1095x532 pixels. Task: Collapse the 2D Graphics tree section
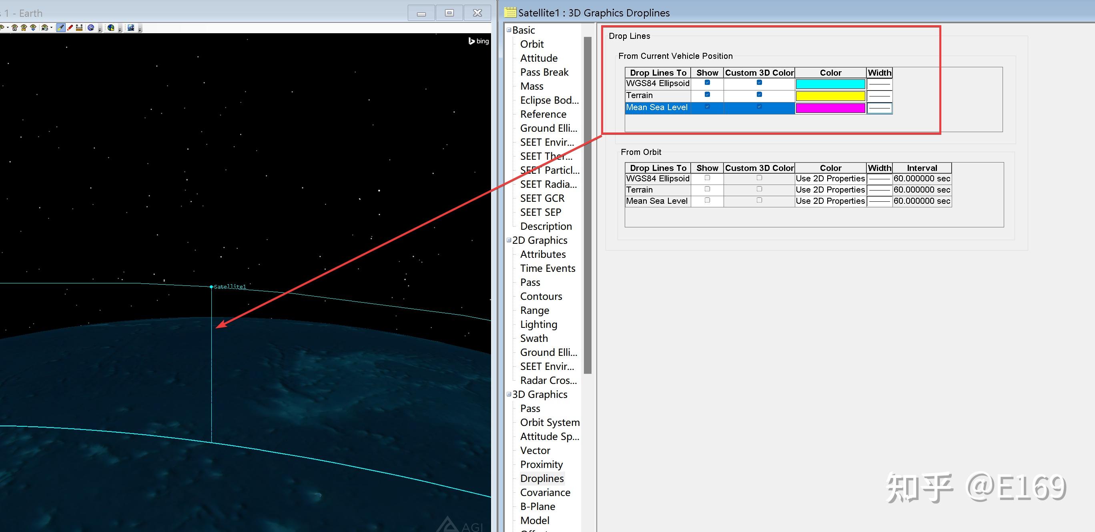pyautogui.click(x=509, y=240)
